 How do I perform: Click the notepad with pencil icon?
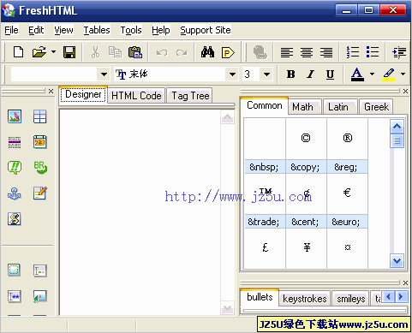40,193
